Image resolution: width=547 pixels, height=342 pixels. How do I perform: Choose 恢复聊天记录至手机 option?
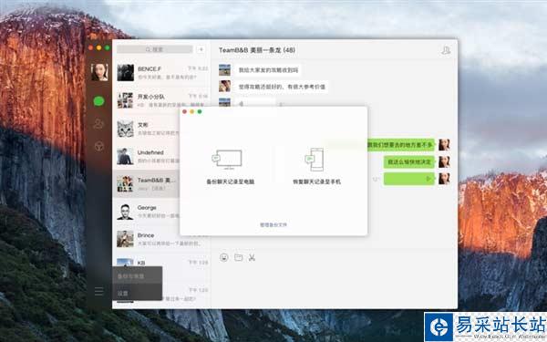tap(316, 181)
